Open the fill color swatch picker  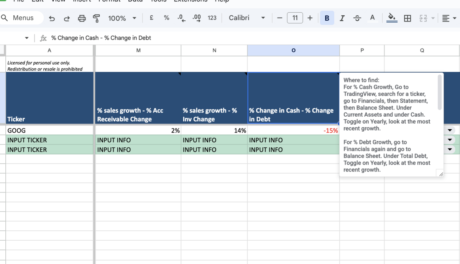(x=392, y=18)
